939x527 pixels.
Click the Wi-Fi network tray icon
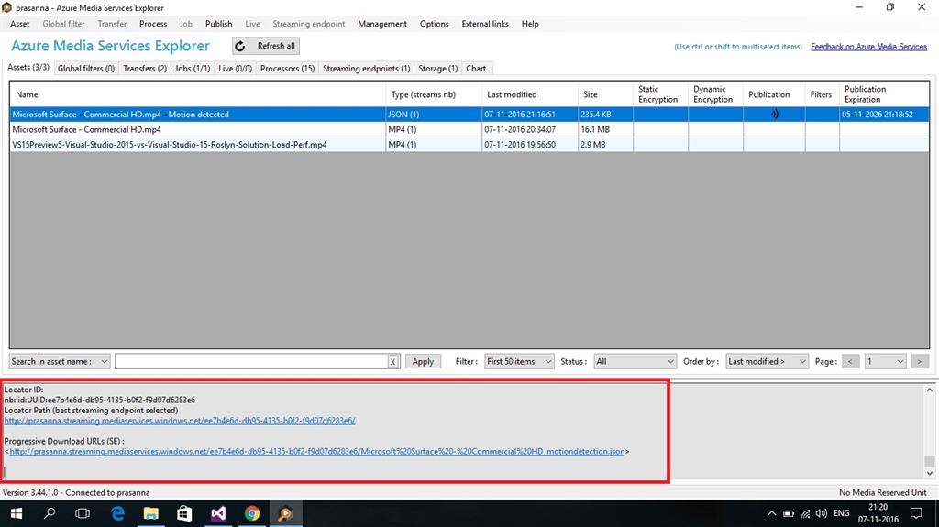click(x=805, y=513)
